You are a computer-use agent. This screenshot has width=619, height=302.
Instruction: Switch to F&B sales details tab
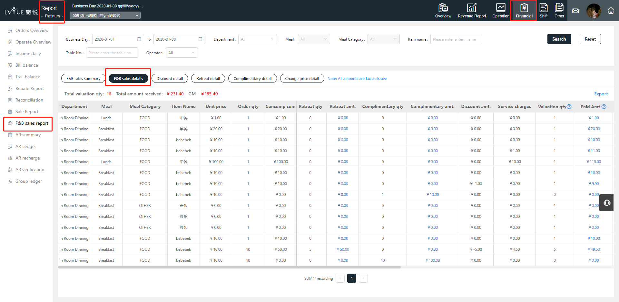click(x=128, y=78)
